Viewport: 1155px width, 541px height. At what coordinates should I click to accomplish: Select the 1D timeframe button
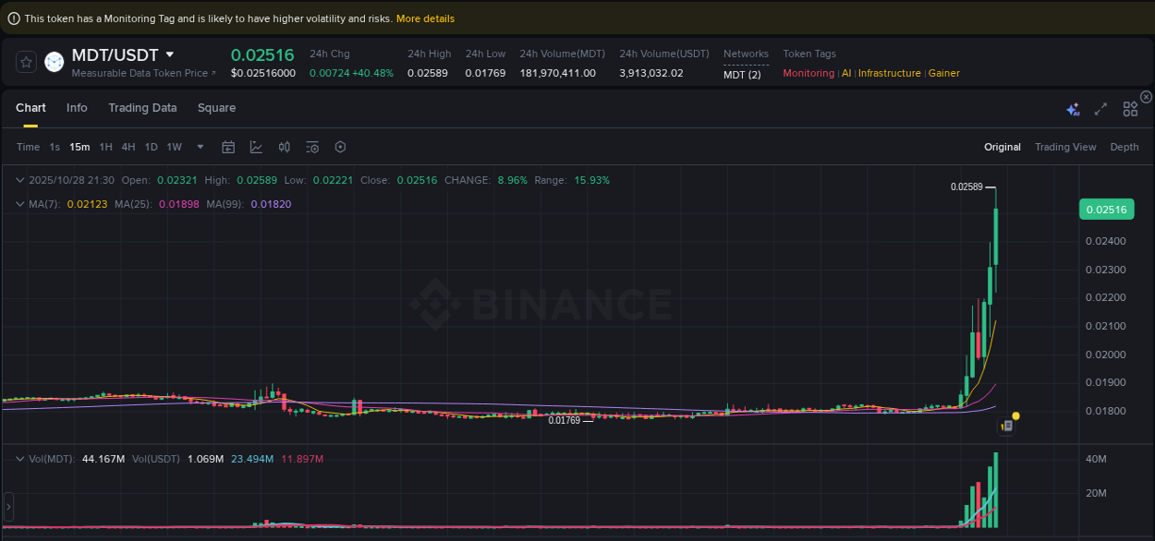[x=151, y=147]
